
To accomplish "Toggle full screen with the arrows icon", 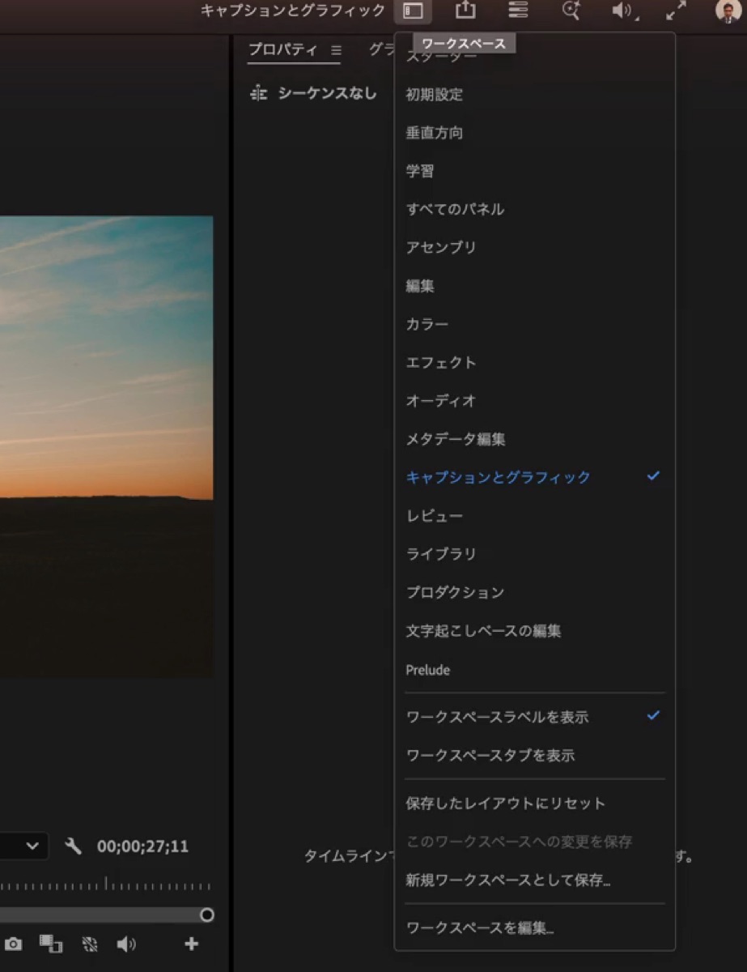I will [676, 11].
